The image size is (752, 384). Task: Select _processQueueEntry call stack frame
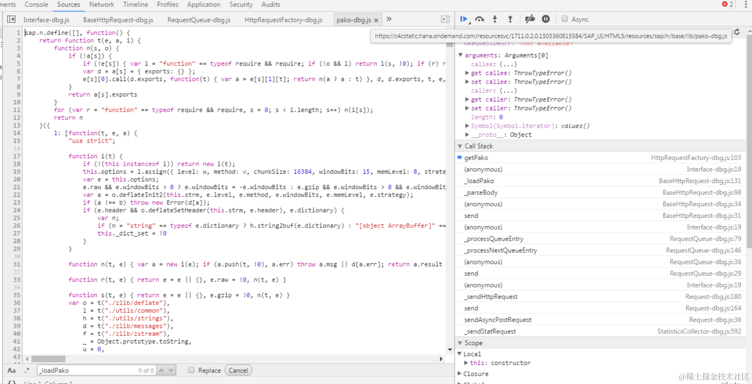pyautogui.click(x=600, y=239)
